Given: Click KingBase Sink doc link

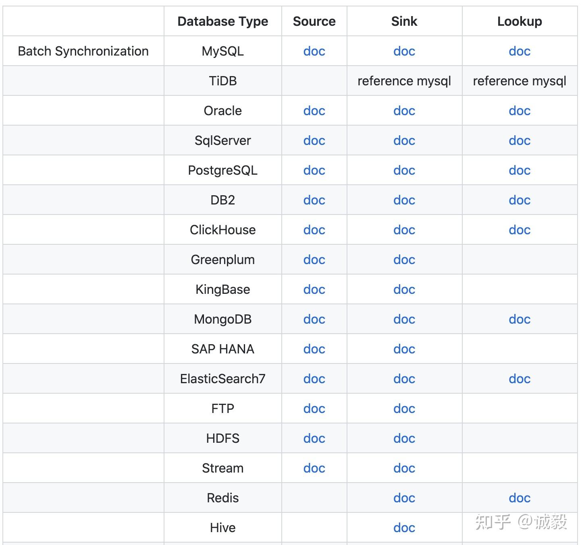Looking at the screenshot, I should pos(404,289).
